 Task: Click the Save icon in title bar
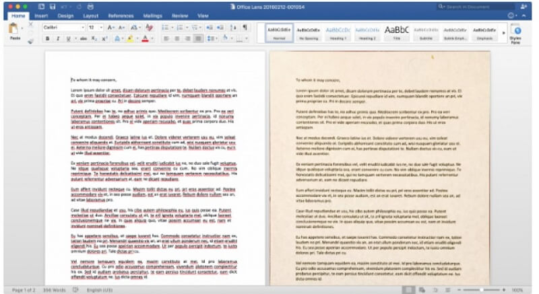(53, 7)
